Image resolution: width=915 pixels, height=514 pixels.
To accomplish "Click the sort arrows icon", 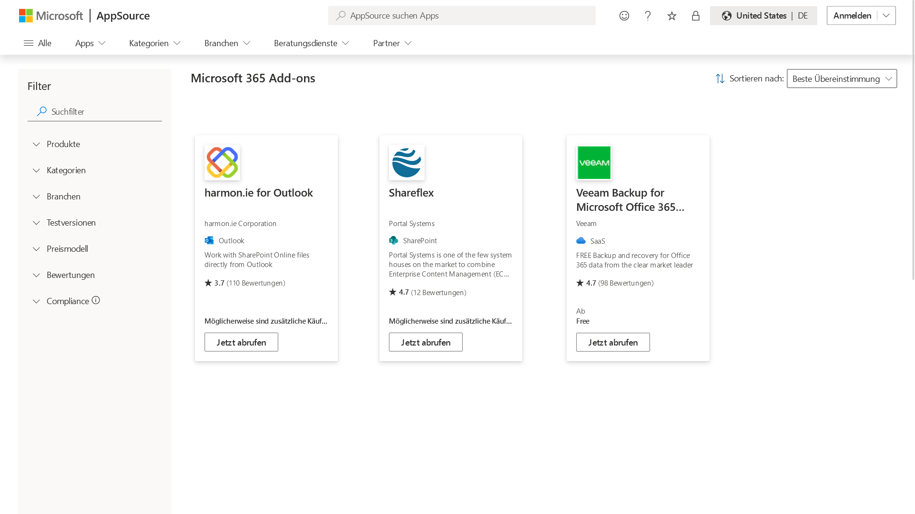I will pos(720,79).
